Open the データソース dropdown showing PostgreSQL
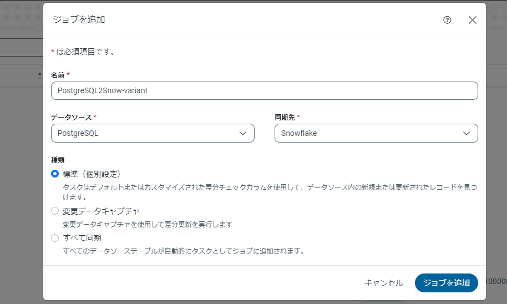507x304 pixels. (153, 133)
